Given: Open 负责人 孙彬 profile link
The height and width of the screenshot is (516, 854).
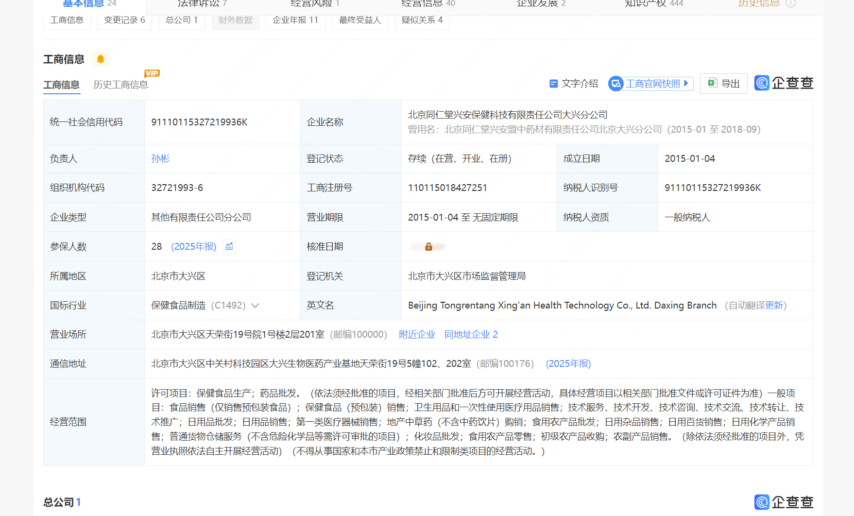Looking at the screenshot, I should click(160, 158).
